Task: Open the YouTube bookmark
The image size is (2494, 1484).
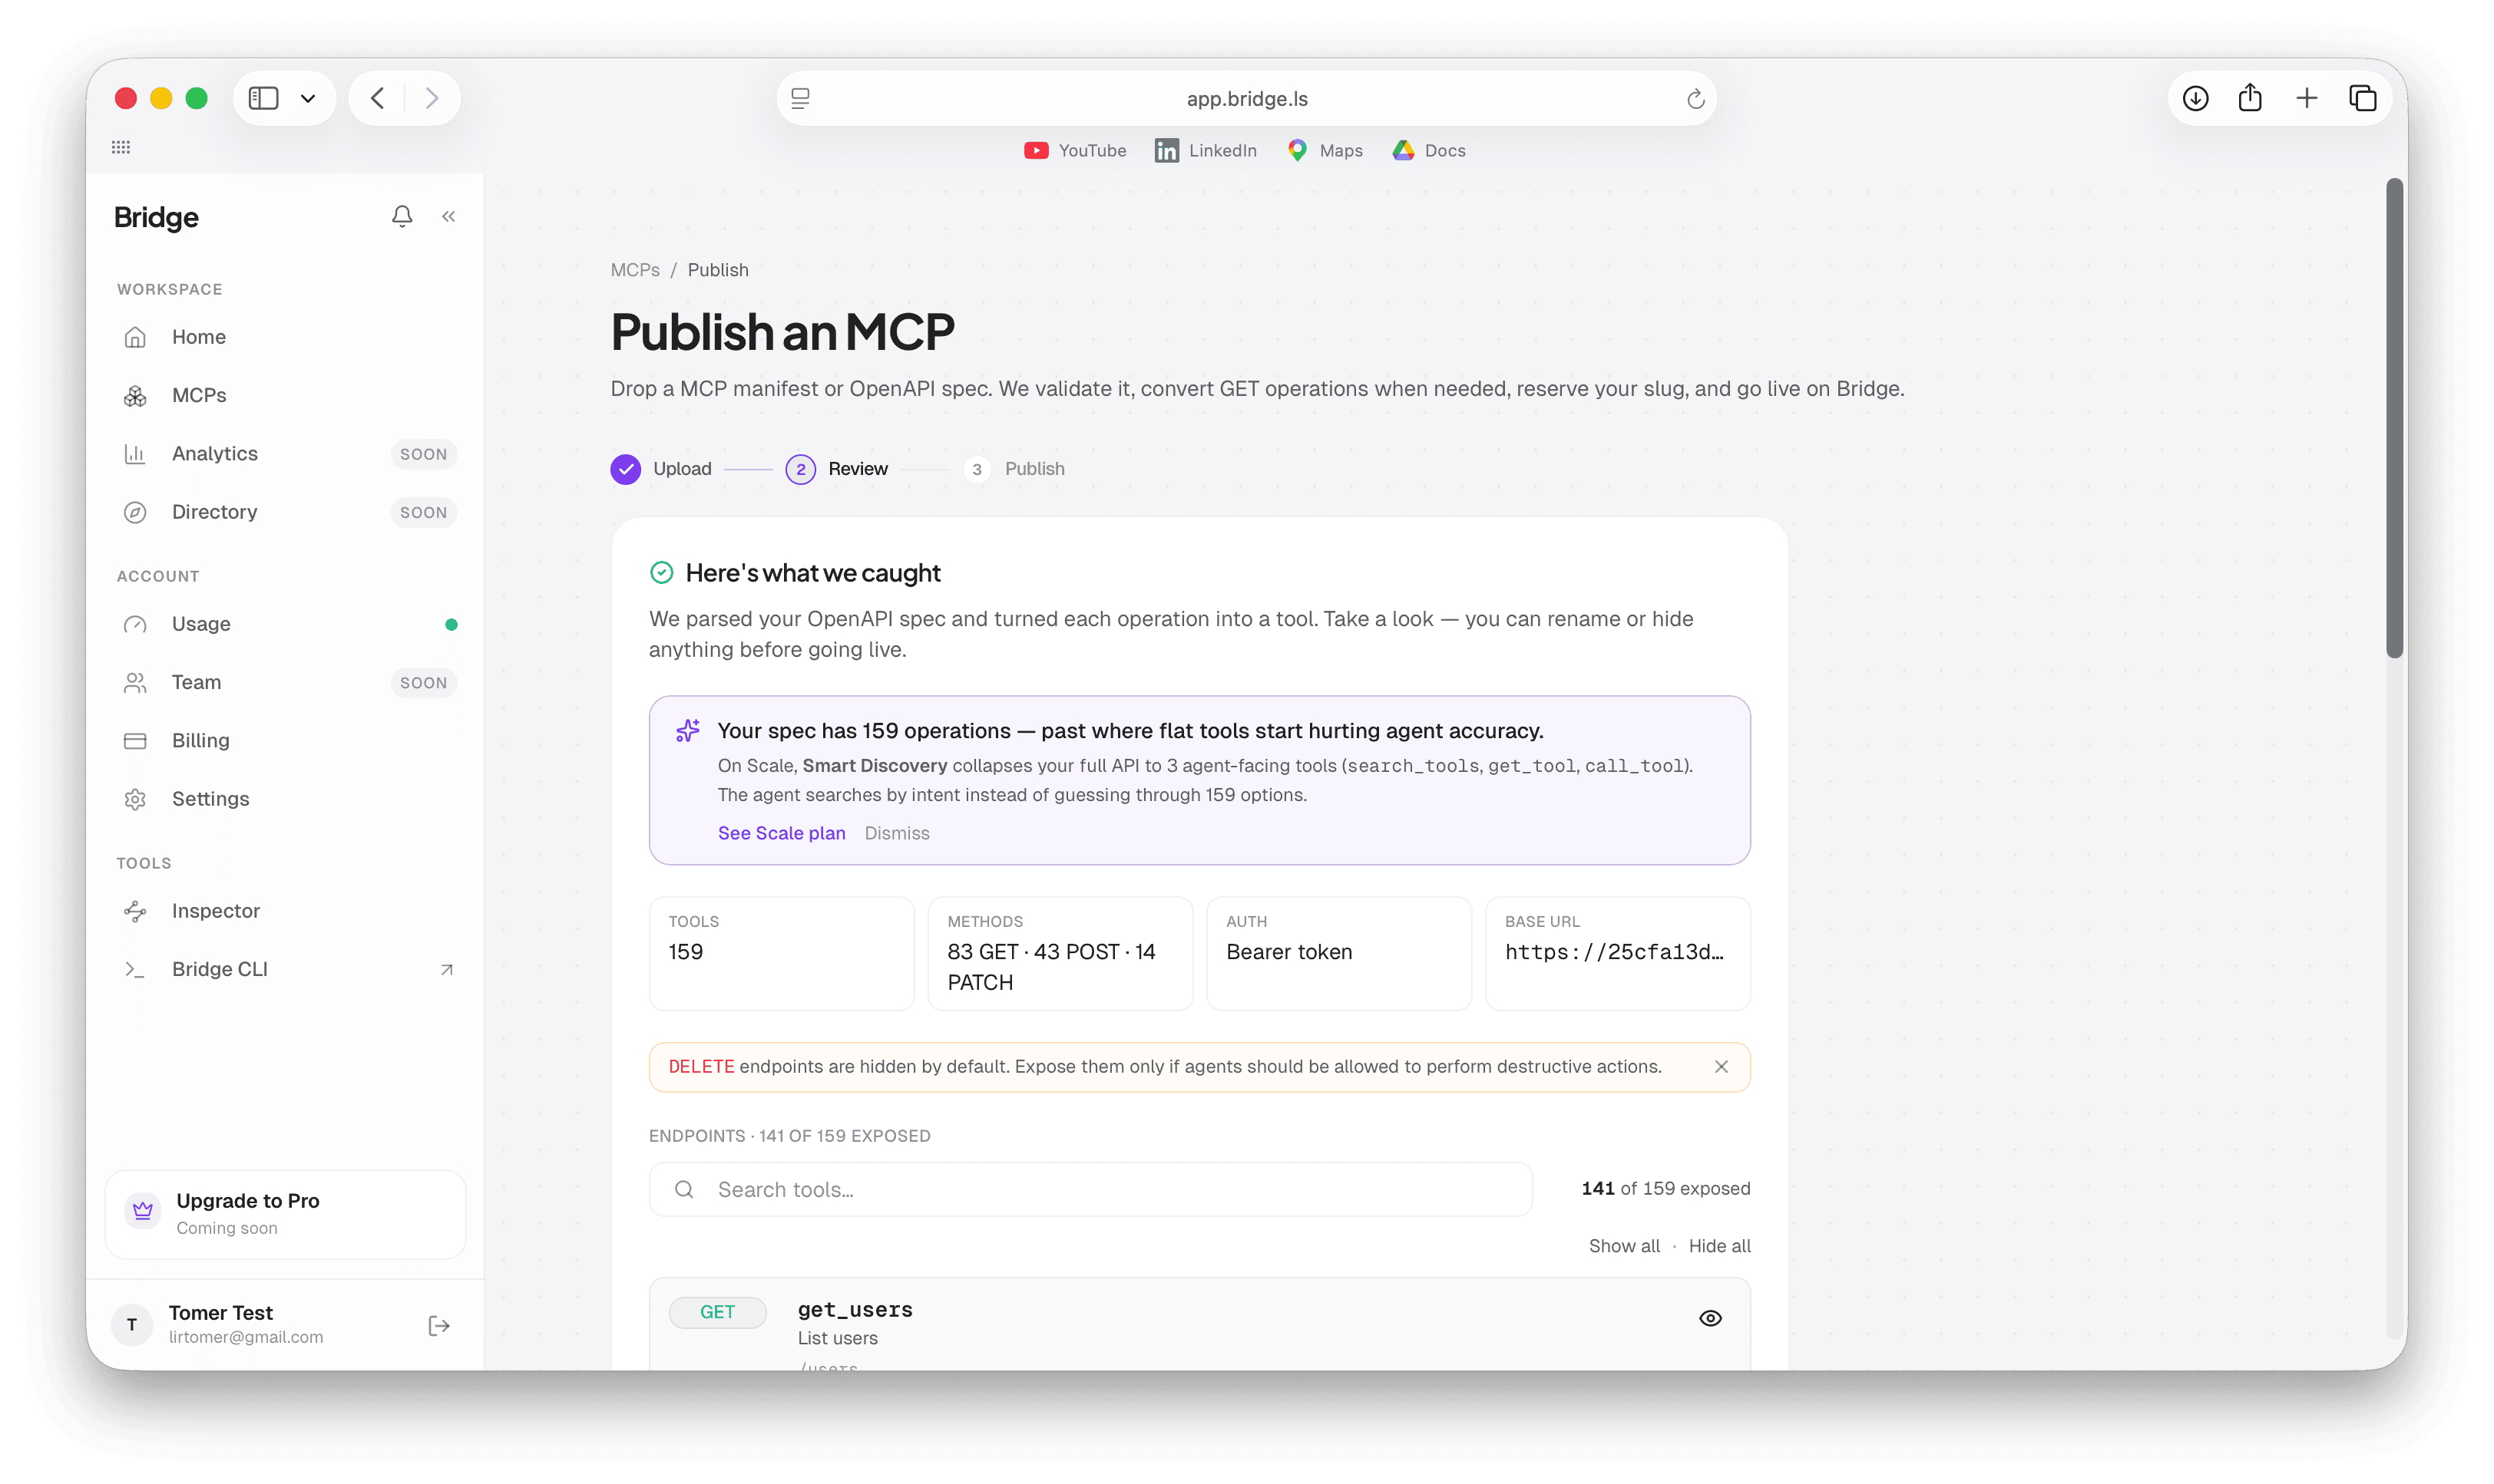Action: point(1074,150)
